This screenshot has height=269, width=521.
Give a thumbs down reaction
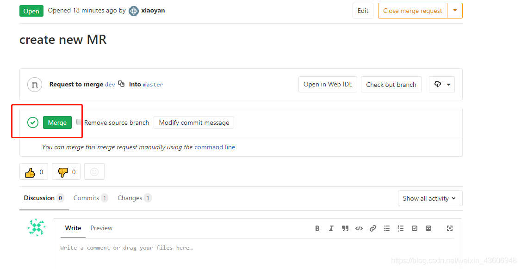[66, 171]
